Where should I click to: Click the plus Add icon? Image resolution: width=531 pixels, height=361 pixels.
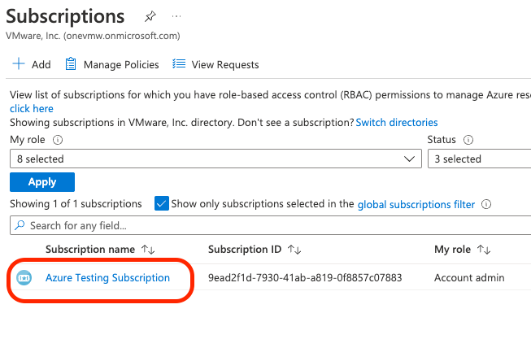pos(19,63)
